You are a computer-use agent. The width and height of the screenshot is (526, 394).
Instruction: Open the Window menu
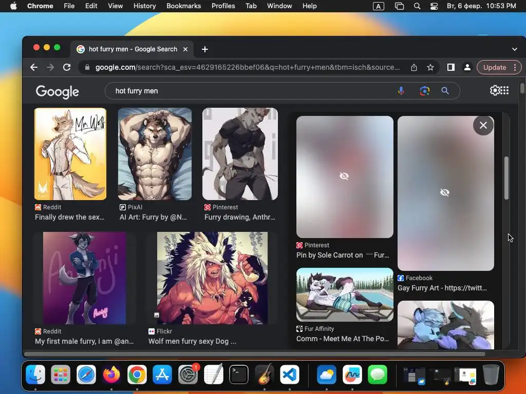click(x=279, y=6)
